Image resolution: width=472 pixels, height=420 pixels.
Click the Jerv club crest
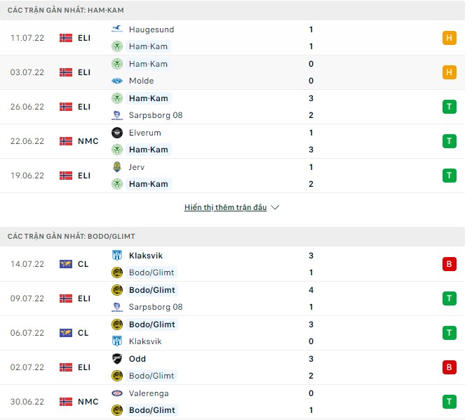coord(117,167)
